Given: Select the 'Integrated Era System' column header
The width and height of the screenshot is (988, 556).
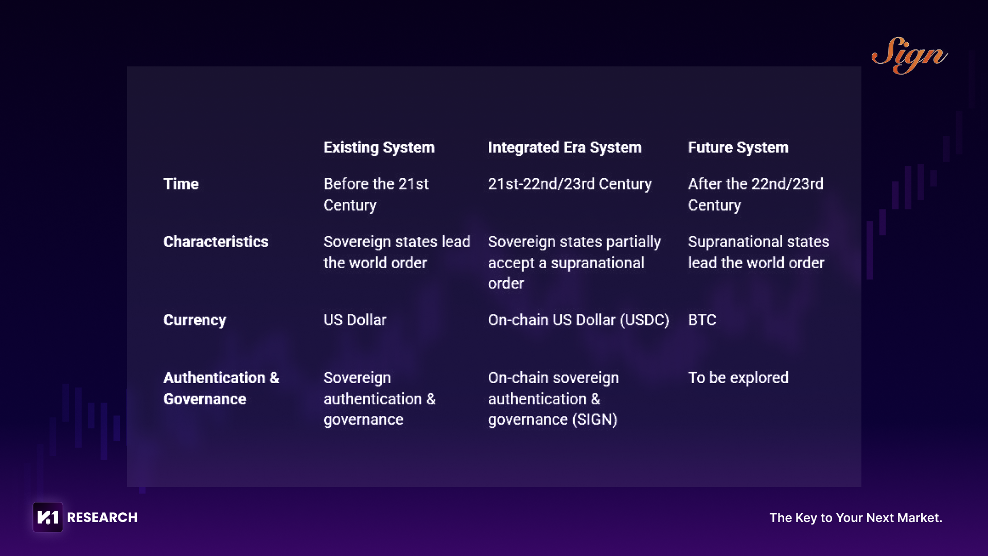Looking at the screenshot, I should pos(564,148).
